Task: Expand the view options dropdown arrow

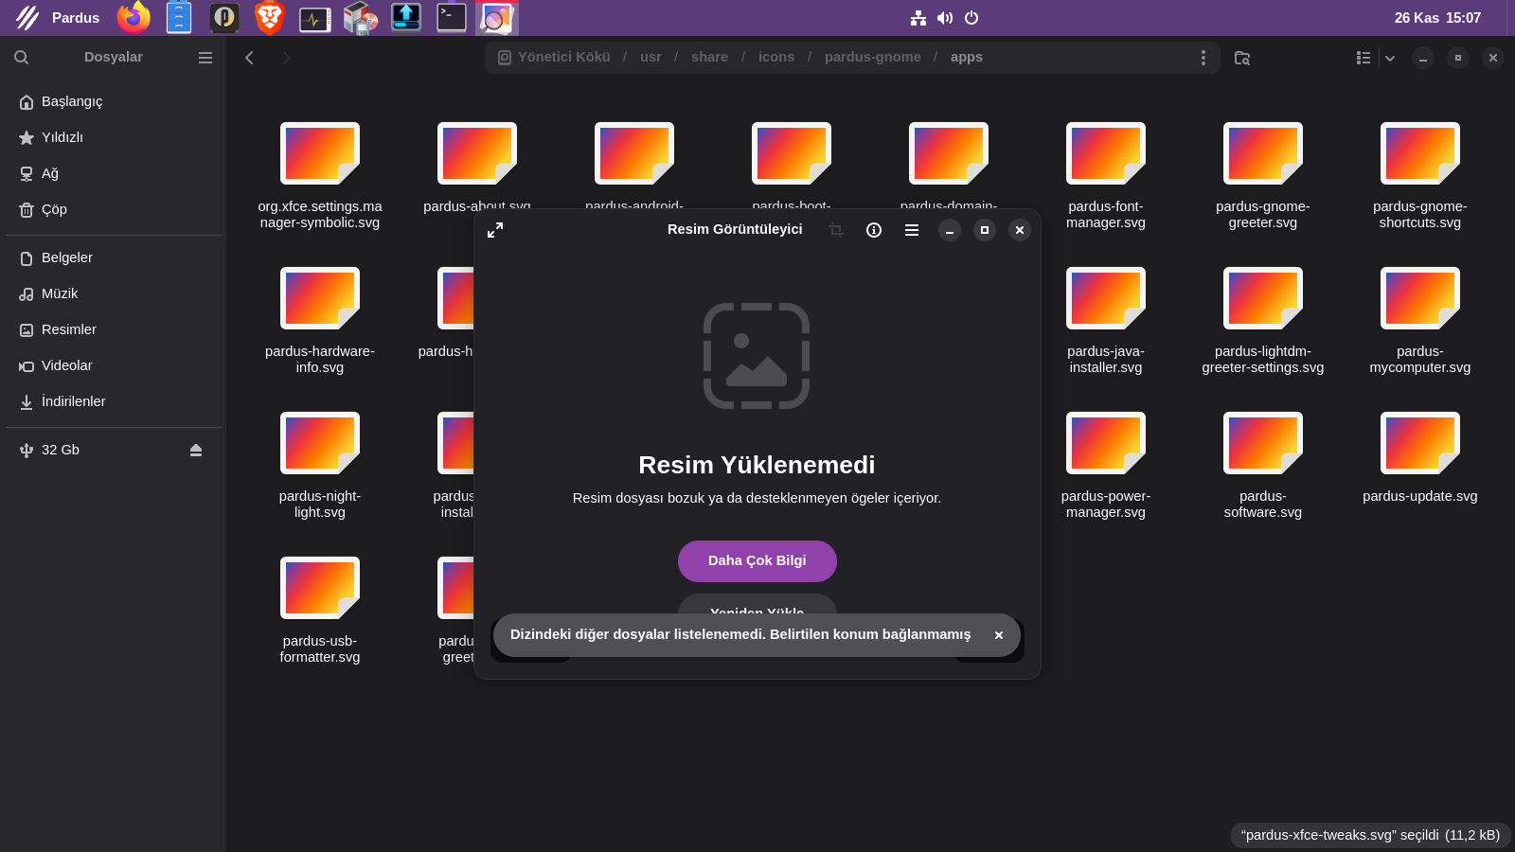Action: coord(1390,58)
